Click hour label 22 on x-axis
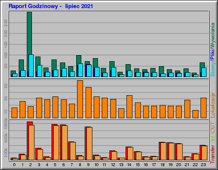Image resolution: width=218 pixels, height=170 pixels. click(x=195, y=165)
